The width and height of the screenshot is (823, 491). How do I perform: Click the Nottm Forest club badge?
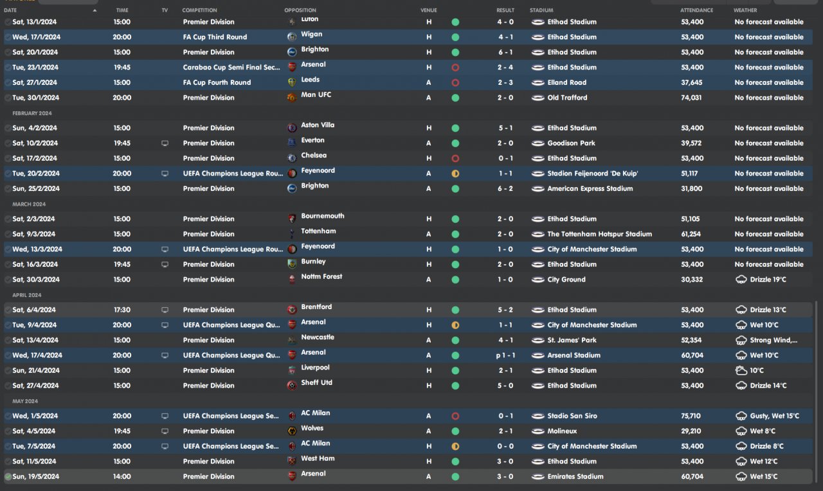(x=292, y=280)
